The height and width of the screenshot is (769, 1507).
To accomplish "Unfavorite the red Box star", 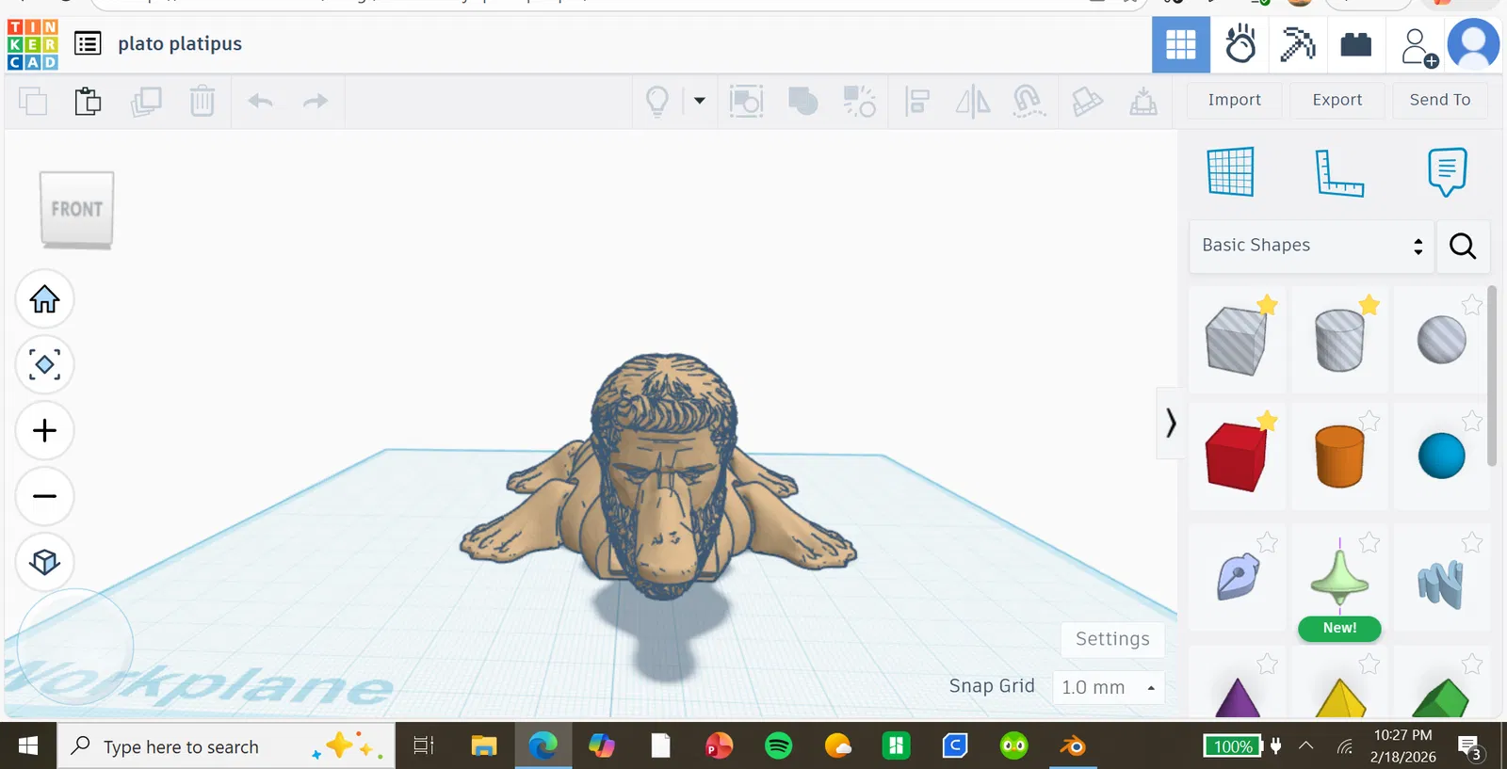I will coord(1268,421).
